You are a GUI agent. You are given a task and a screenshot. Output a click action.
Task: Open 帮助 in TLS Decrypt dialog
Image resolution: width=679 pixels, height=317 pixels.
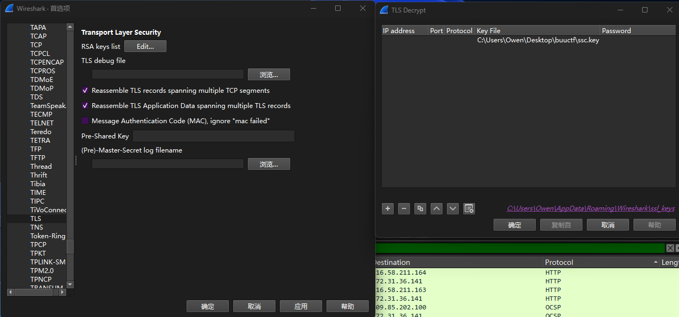click(x=655, y=225)
